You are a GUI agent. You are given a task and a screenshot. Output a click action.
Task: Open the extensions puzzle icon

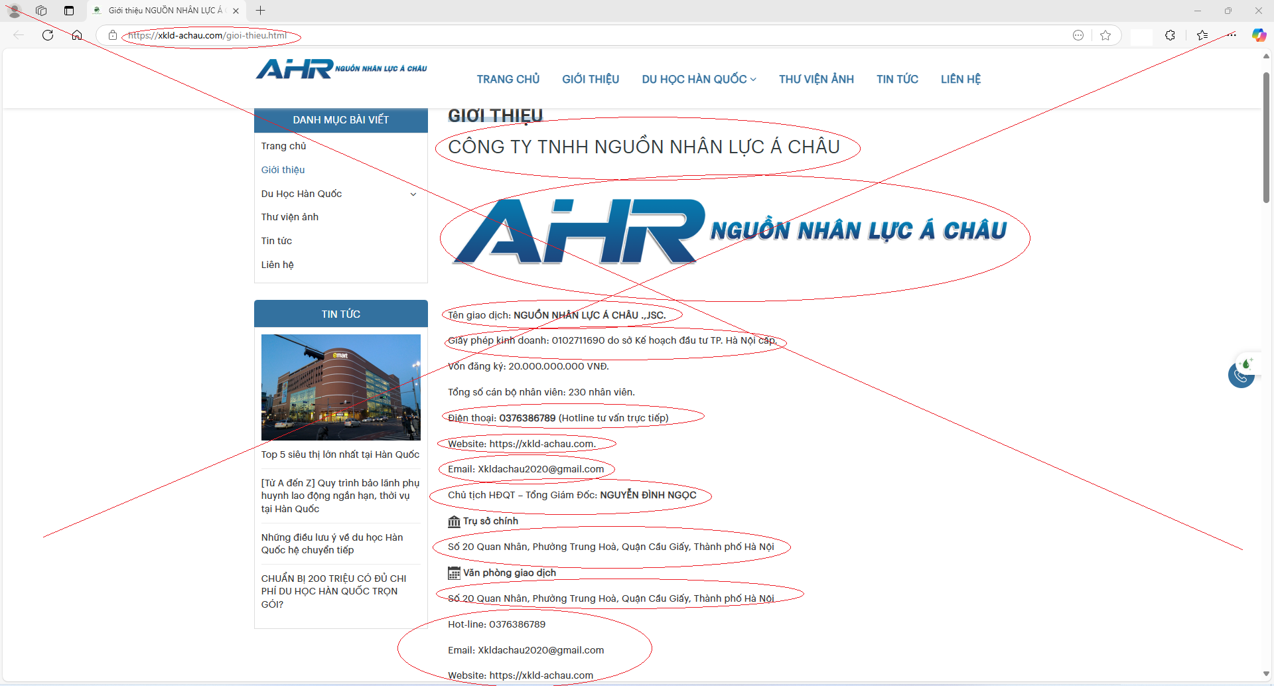[1170, 35]
